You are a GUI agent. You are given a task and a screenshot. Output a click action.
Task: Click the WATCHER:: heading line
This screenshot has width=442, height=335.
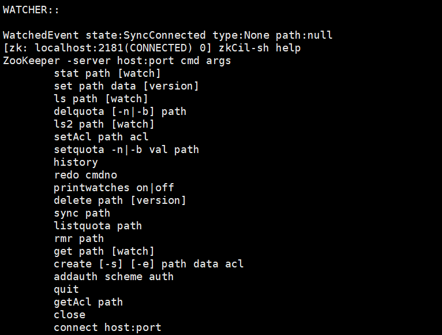point(31,10)
